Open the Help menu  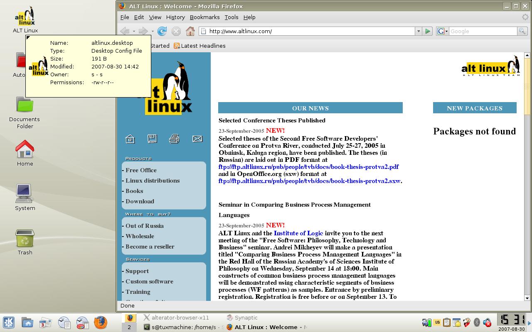click(x=249, y=17)
